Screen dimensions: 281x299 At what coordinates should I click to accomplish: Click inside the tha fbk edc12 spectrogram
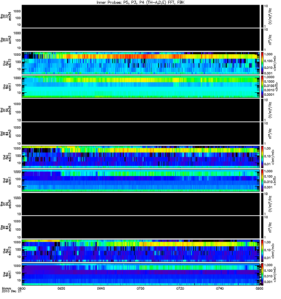point(140,63)
